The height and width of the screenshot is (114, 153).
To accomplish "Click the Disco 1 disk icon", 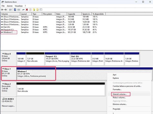I will tap(3, 69).
